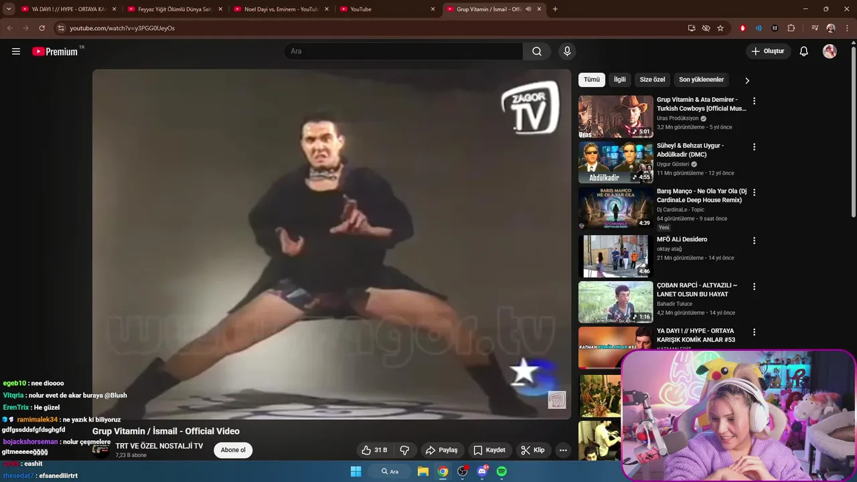Select the İlgili filter chip
This screenshot has height=482, width=857.
(620, 80)
